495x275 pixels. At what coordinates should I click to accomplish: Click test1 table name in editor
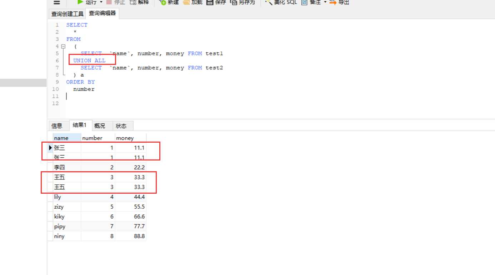(x=214, y=54)
